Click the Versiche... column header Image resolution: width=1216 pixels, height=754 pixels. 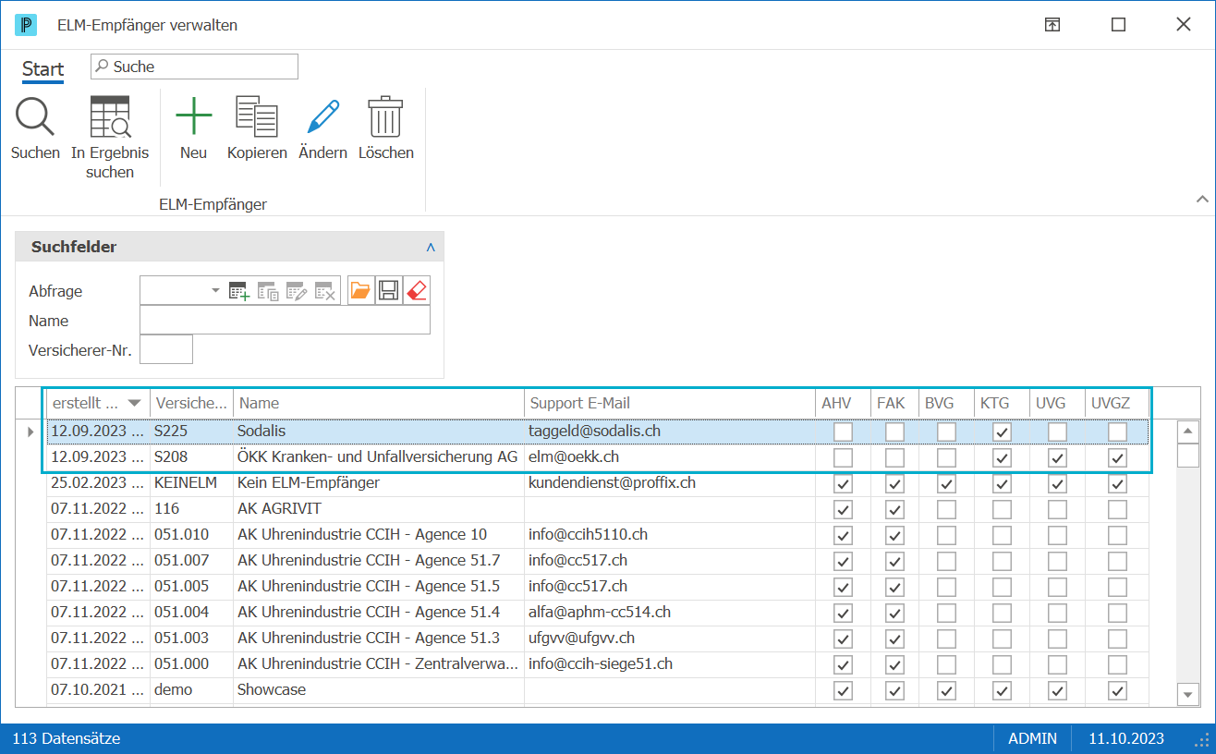click(x=191, y=403)
